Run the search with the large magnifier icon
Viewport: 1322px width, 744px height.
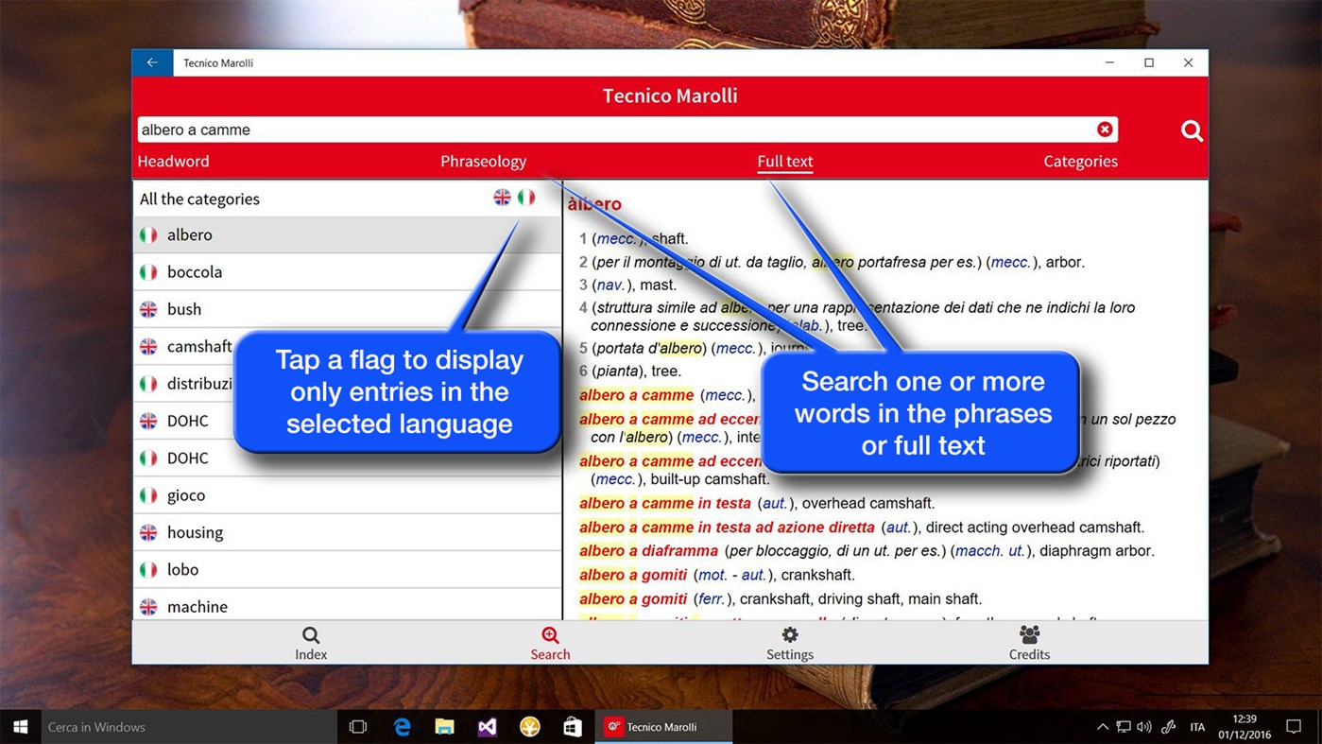[1191, 131]
